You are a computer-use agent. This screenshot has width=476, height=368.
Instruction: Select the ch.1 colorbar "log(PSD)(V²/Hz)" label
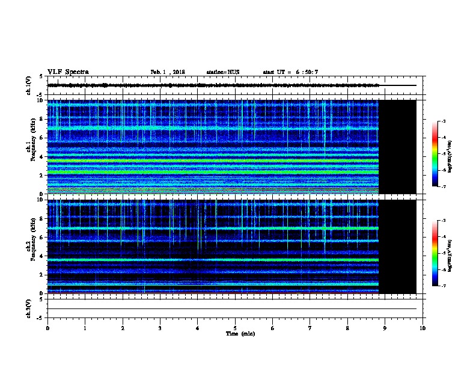[x=450, y=156]
